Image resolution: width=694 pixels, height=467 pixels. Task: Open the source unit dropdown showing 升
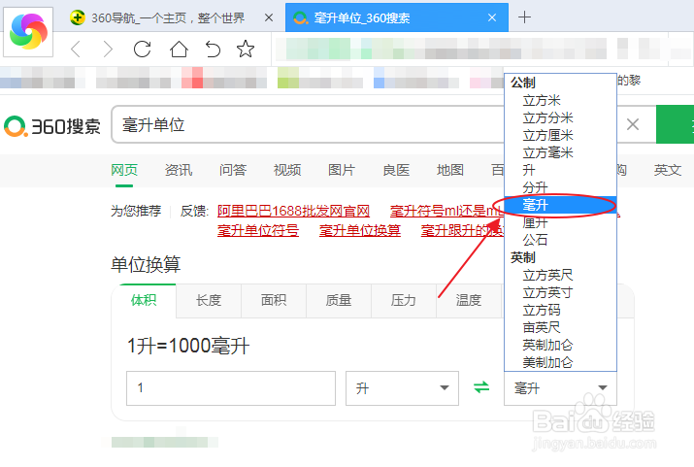pos(402,388)
